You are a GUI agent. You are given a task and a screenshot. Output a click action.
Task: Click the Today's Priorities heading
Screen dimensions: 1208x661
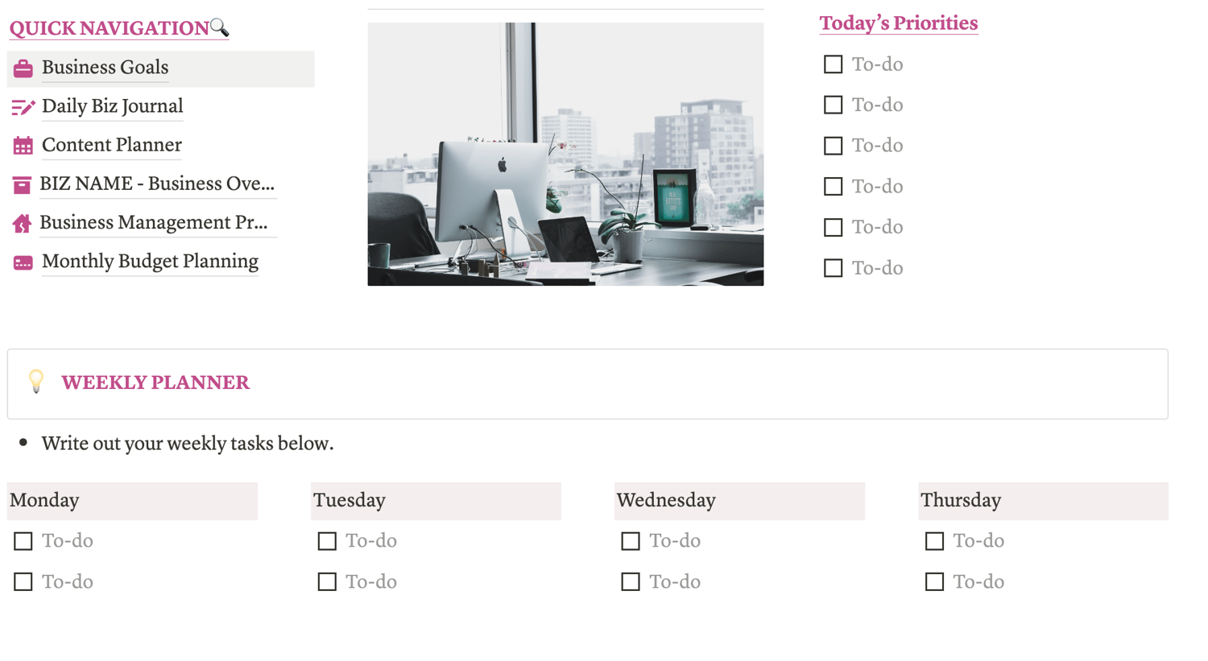pos(898,23)
